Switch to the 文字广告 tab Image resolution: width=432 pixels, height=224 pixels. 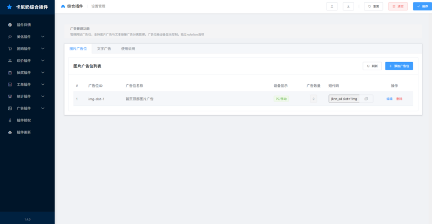[x=104, y=49]
